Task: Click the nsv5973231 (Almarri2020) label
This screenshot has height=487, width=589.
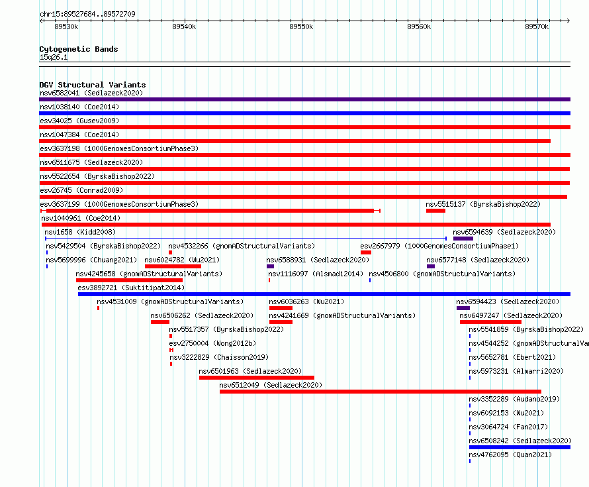Action: (516, 371)
